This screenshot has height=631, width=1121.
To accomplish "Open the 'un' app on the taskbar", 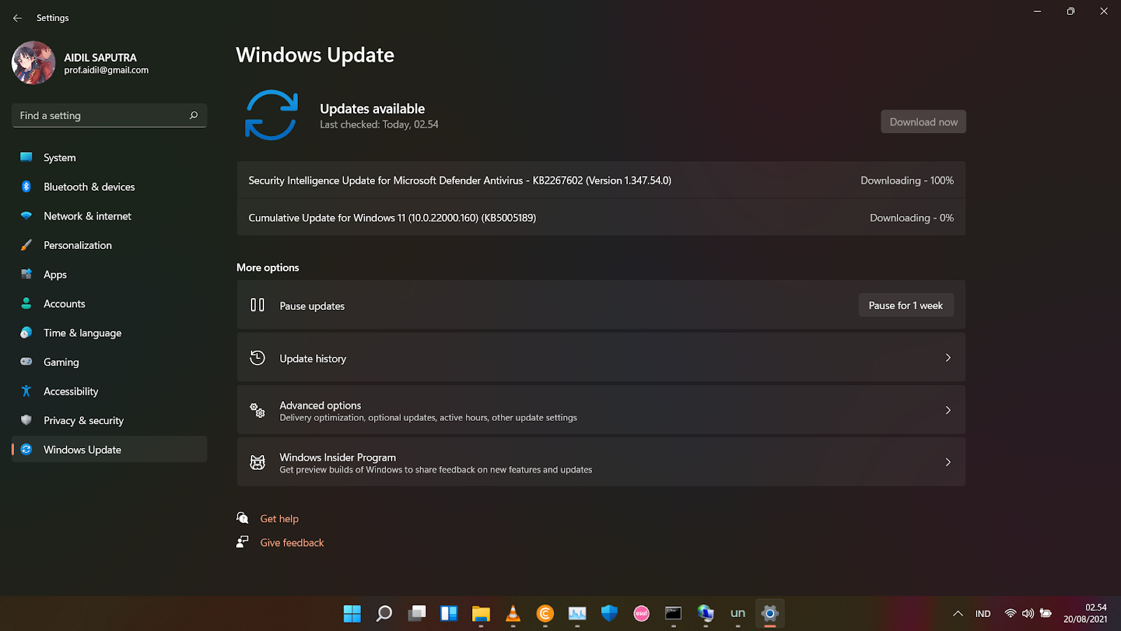I will (738, 613).
